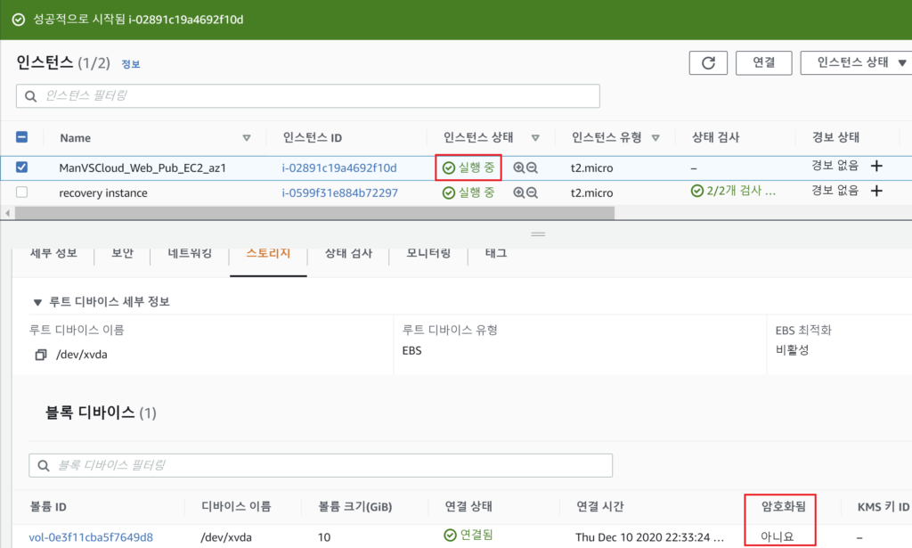This screenshot has width=912, height=548.
Task: Add alarm with plus icon on recovery instance
Action: 876,192
